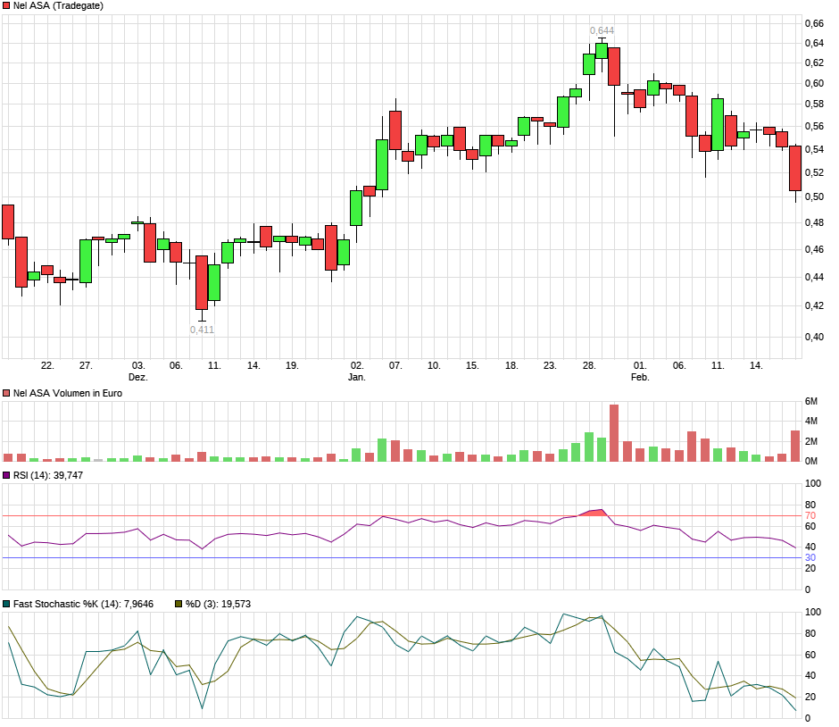The image size is (839, 727).
Task: Select the 02. Jan. date on the axis
Action: coord(357,371)
